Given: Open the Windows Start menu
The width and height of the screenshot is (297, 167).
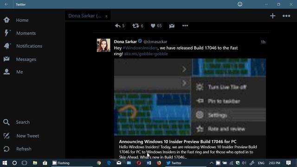Looking at the screenshot, I should click(5, 163).
